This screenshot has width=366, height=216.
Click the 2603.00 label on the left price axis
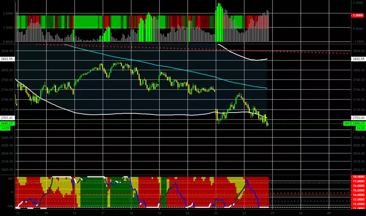click(7, 170)
